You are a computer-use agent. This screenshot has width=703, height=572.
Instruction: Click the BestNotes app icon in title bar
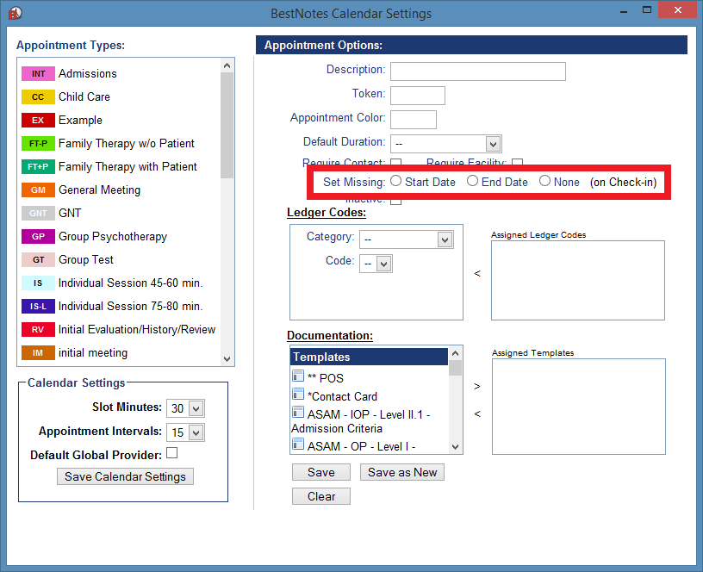click(x=16, y=14)
